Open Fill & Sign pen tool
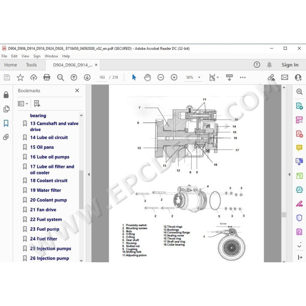This screenshot has width=306, height=306. 299,204
